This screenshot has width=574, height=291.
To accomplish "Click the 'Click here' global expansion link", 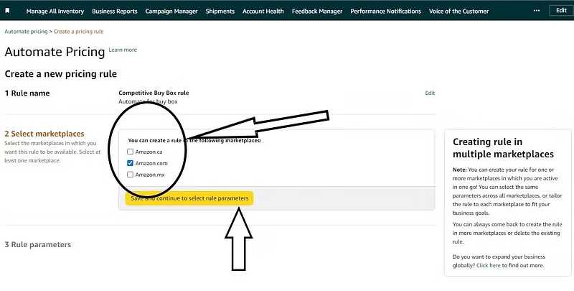I will [x=489, y=265].
